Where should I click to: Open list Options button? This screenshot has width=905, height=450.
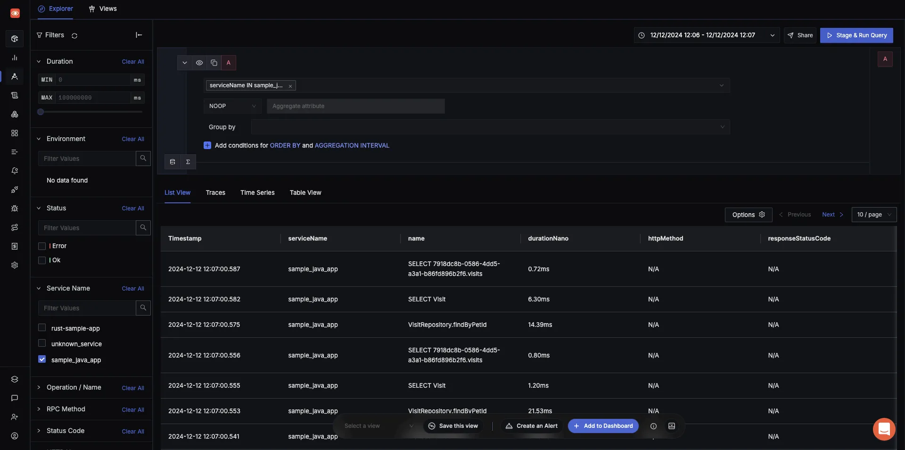tap(749, 215)
